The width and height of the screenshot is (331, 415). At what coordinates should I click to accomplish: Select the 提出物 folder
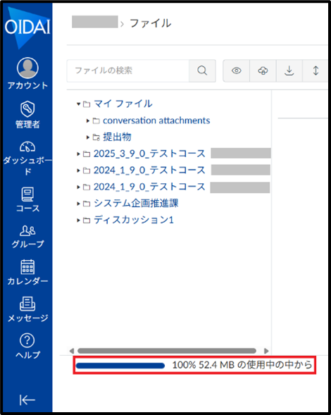[x=117, y=137]
